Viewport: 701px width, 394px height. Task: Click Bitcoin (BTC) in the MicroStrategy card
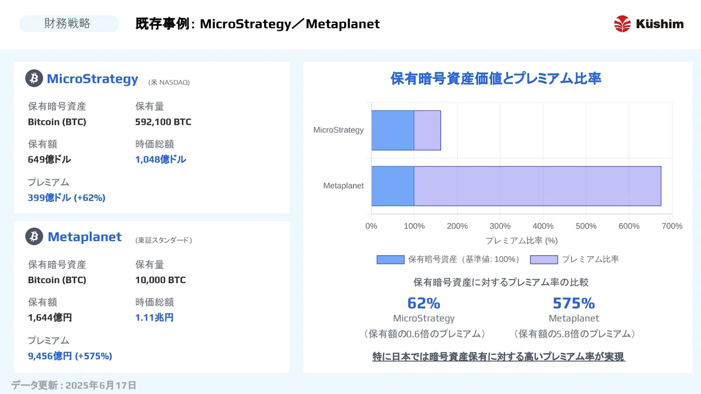click(57, 122)
